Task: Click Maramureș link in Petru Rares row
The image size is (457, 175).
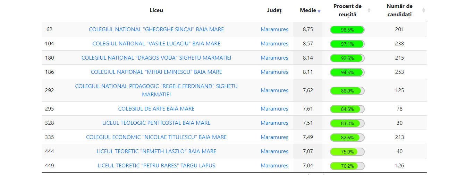Action: (274, 166)
